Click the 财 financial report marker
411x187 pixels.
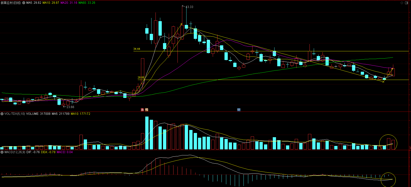coord(239,110)
